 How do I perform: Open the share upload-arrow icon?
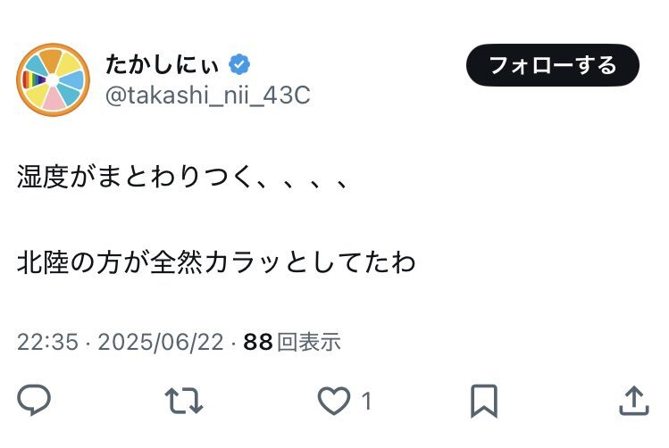point(634,401)
